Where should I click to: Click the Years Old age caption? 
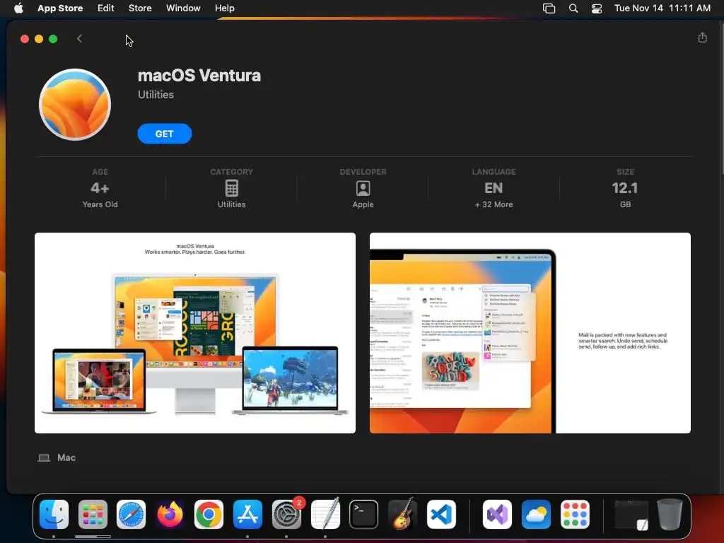(100, 204)
